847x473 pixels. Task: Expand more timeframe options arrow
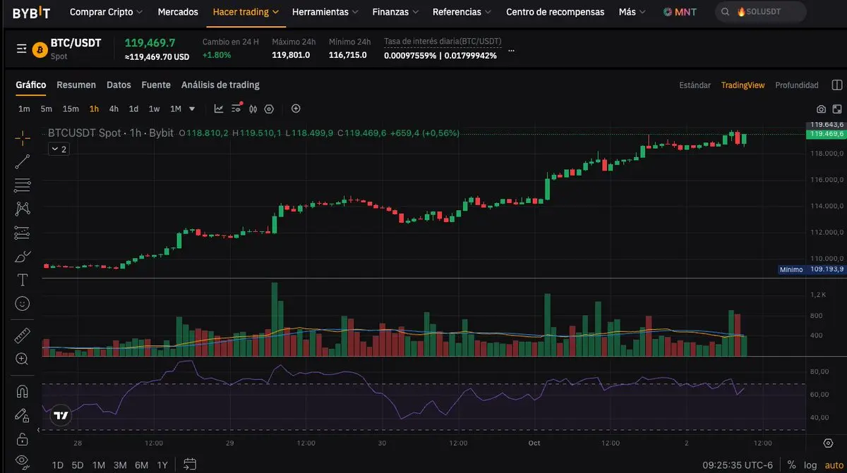192,109
